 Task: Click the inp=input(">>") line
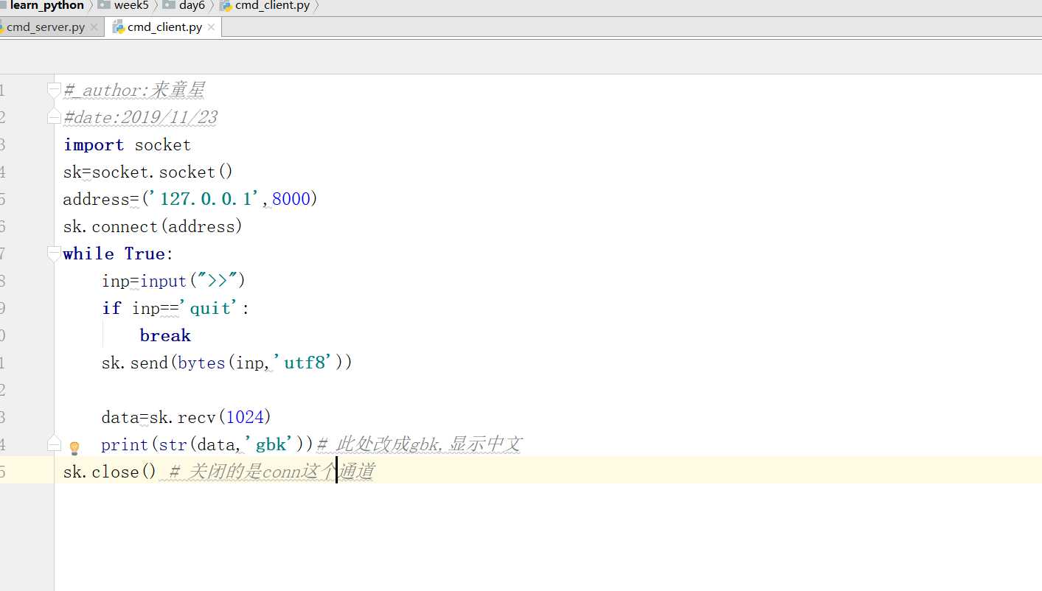[173, 281]
